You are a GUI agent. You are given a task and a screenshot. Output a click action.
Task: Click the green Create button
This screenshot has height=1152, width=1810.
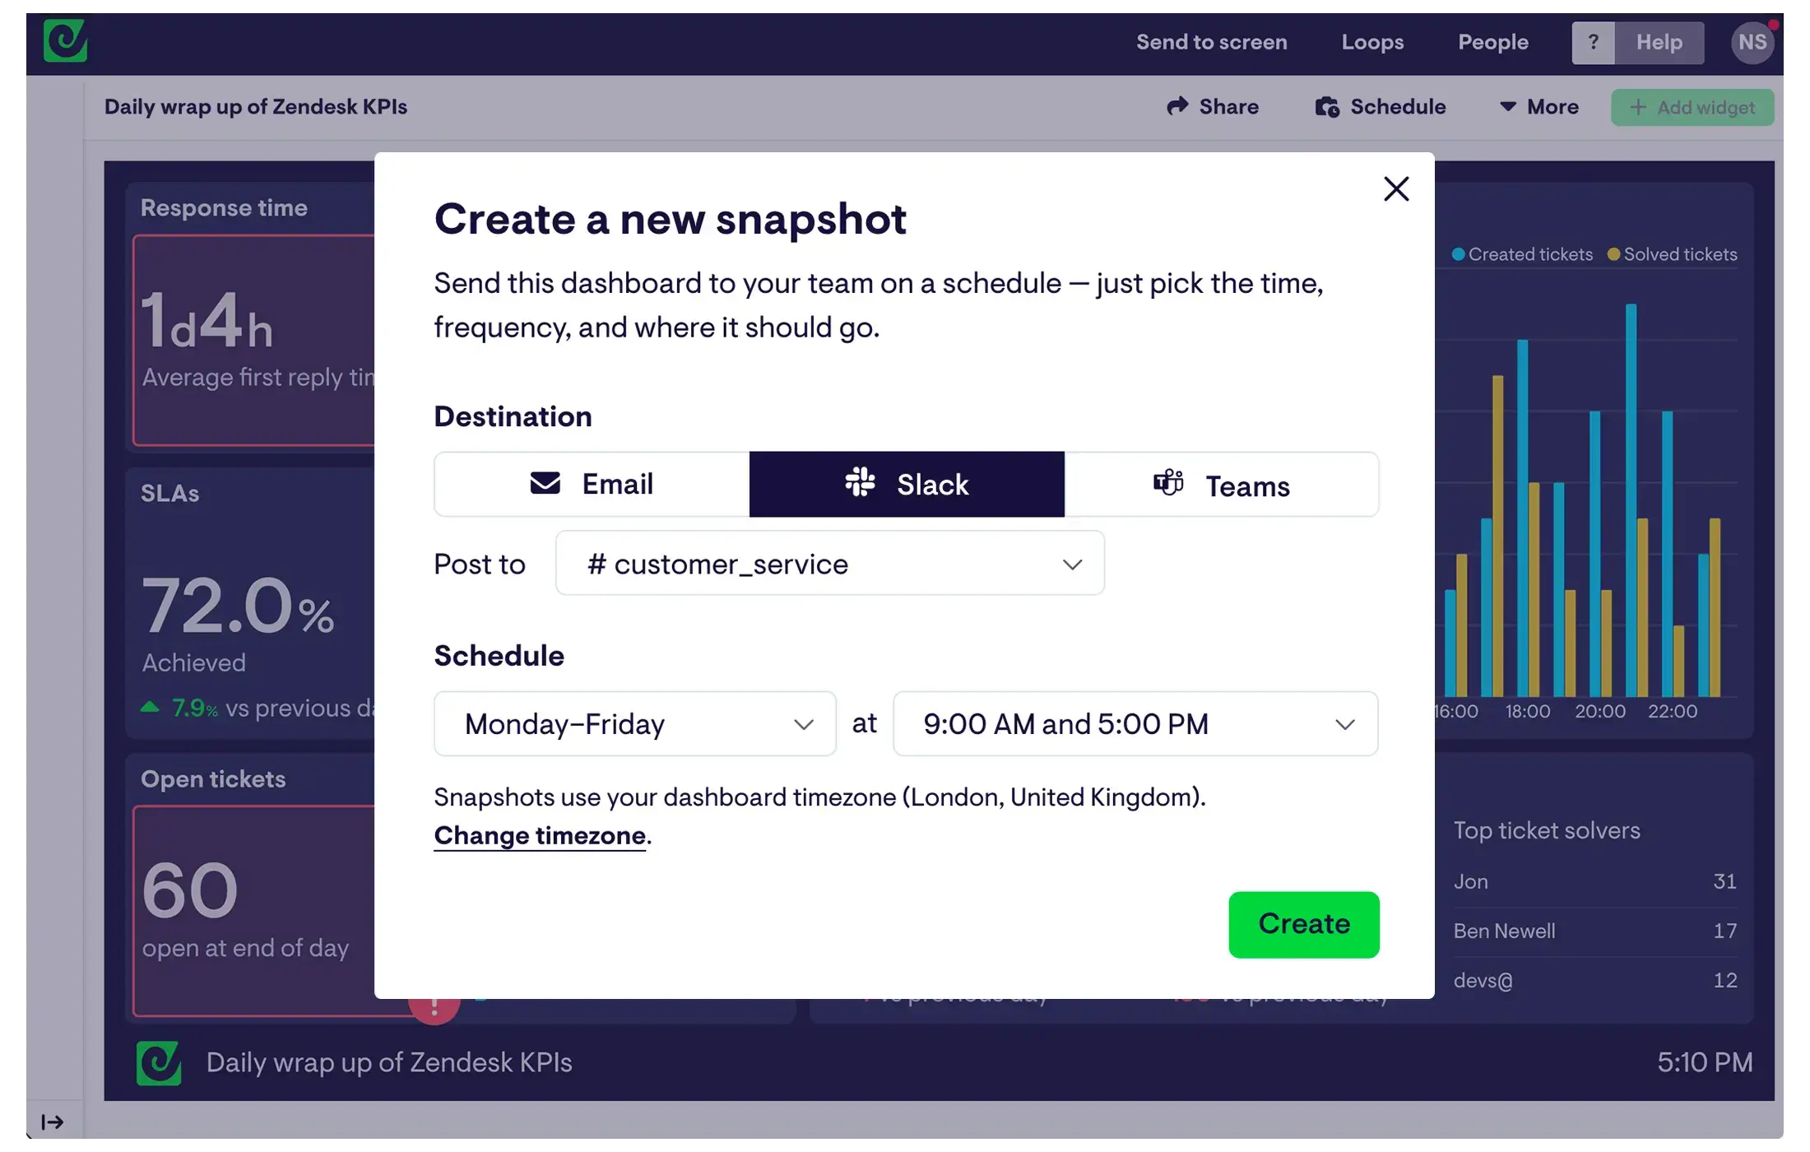pos(1304,925)
